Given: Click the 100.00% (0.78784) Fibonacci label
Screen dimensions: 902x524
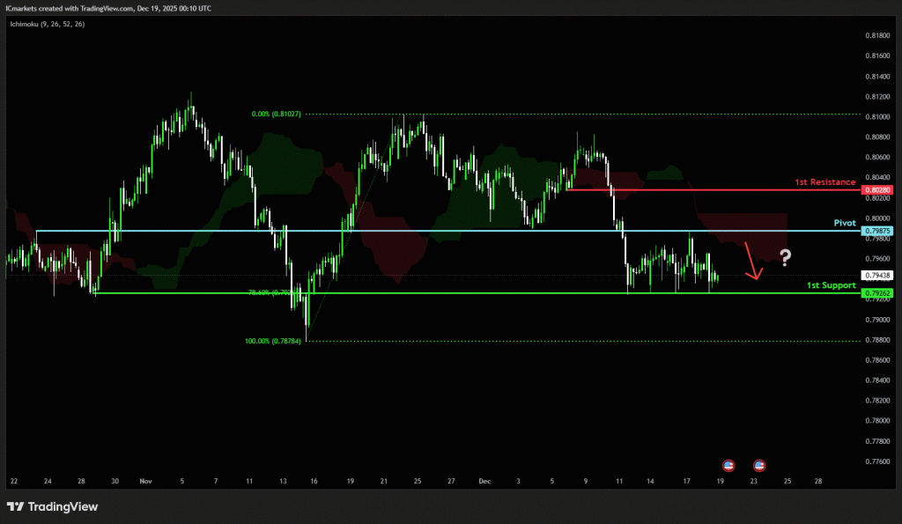Looking at the screenshot, I should 273,341.
